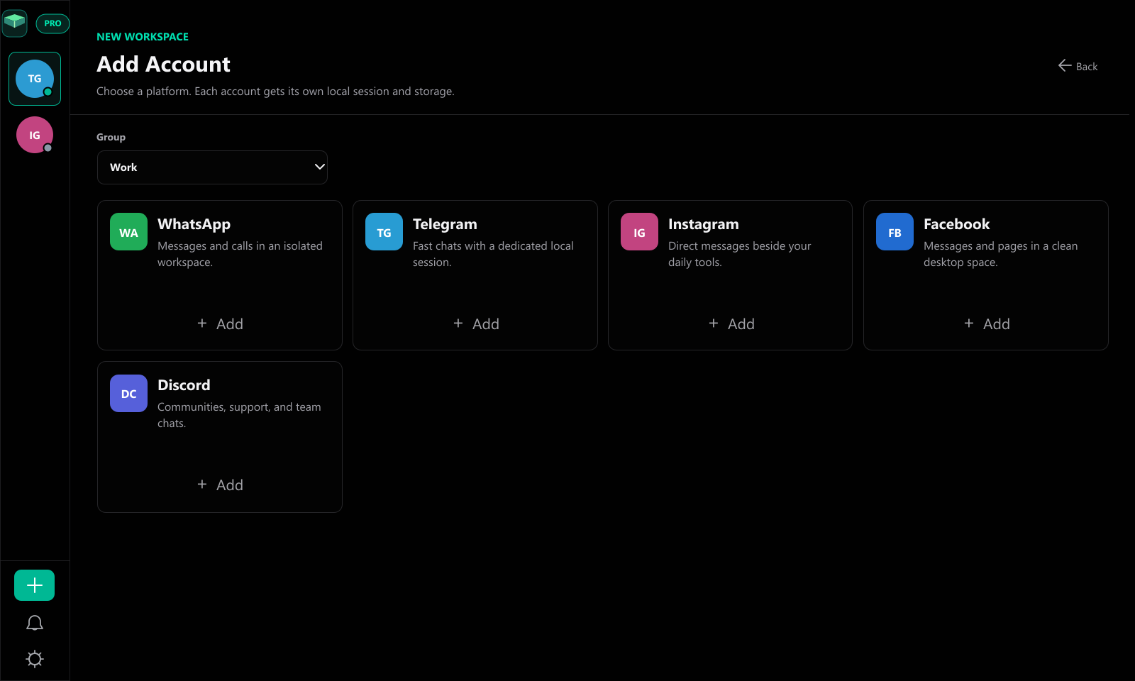The height and width of the screenshot is (681, 1135).
Task: Click 'Fast chats with a dedicated local session' text
Action: [x=493, y=254]
